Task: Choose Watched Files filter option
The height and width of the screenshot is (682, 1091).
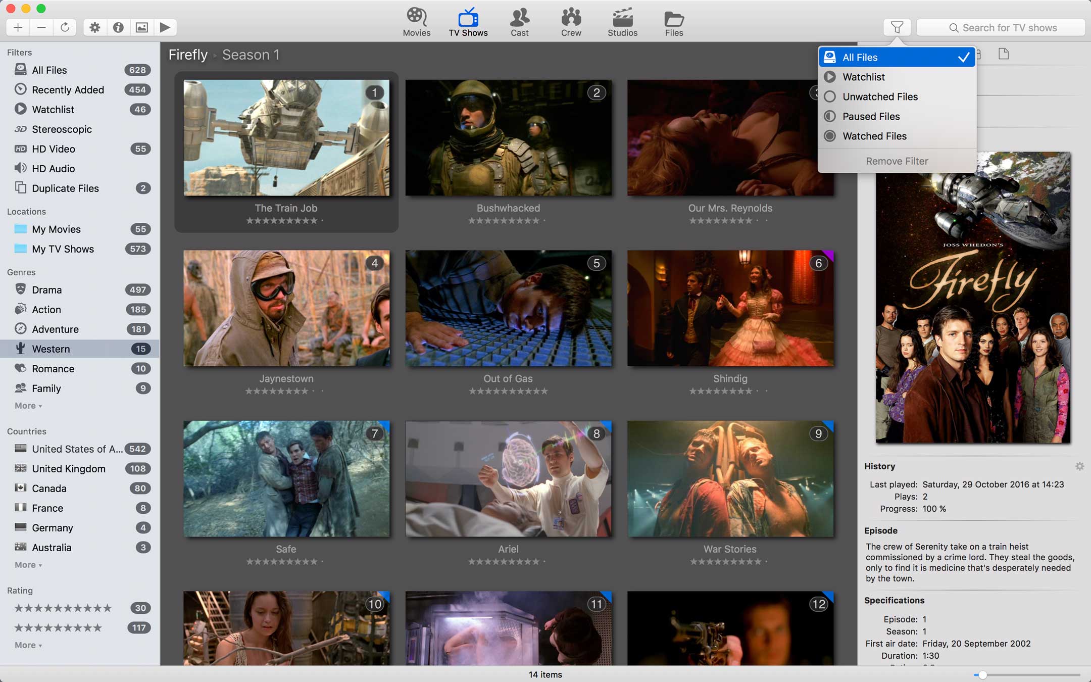Action: 897,136
